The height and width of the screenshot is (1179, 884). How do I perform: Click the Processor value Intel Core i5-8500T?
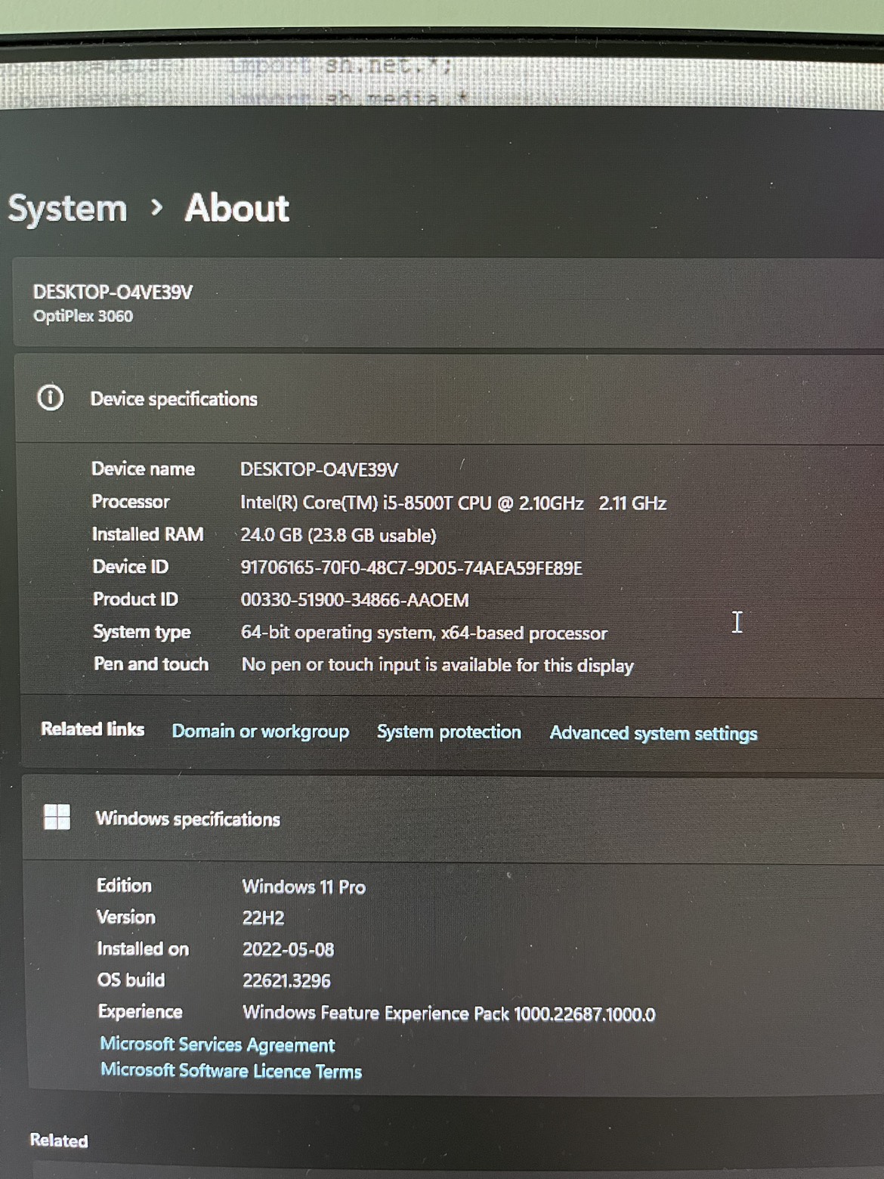tap(453, 503)
